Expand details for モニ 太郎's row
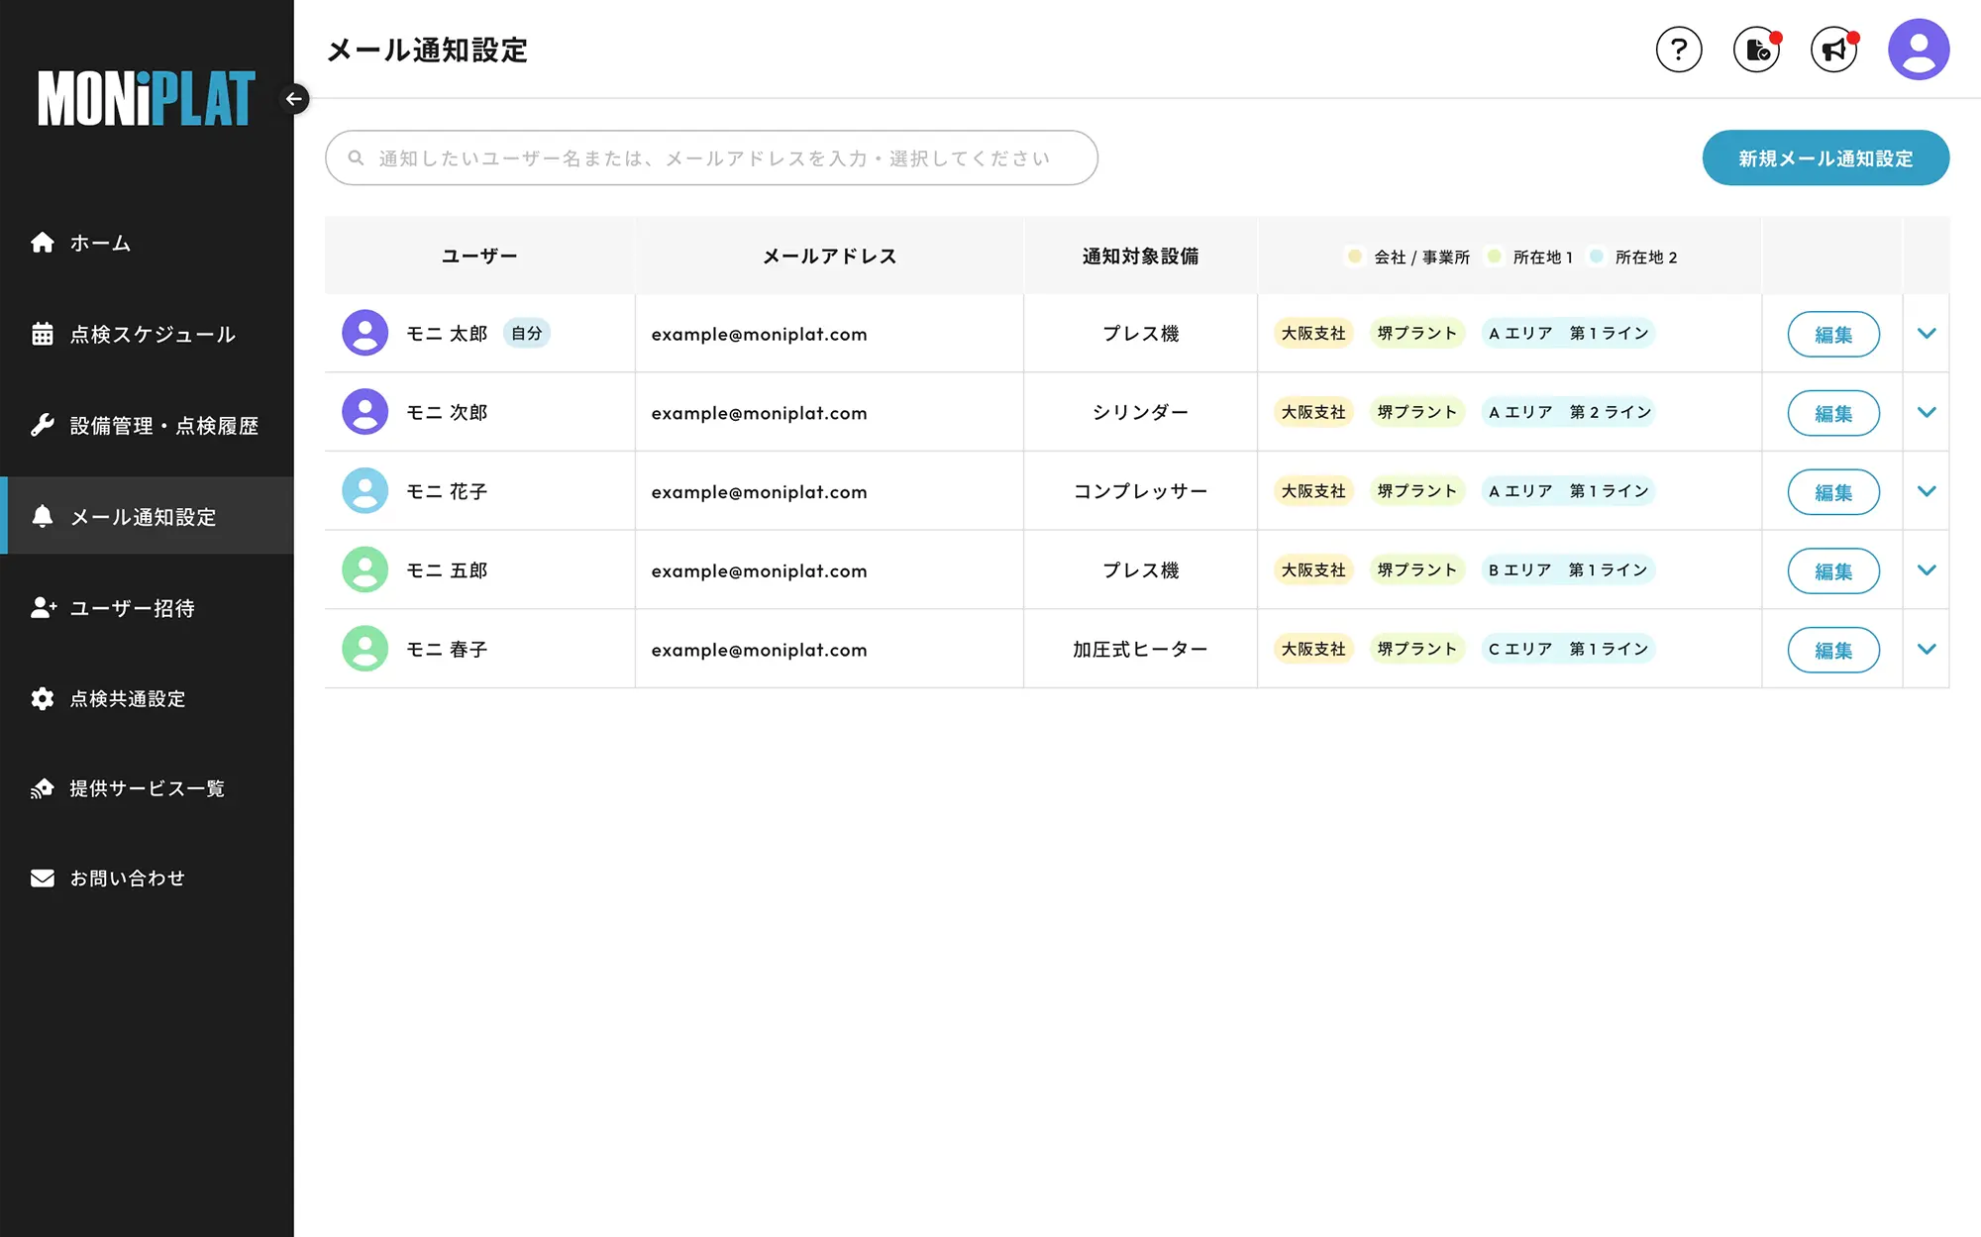Screen dimensions: 1981x1237 click(x=1926, y=334)
